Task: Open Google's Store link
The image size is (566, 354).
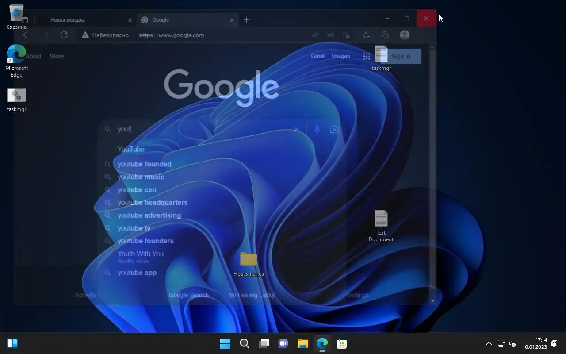Action: (57, 56)
